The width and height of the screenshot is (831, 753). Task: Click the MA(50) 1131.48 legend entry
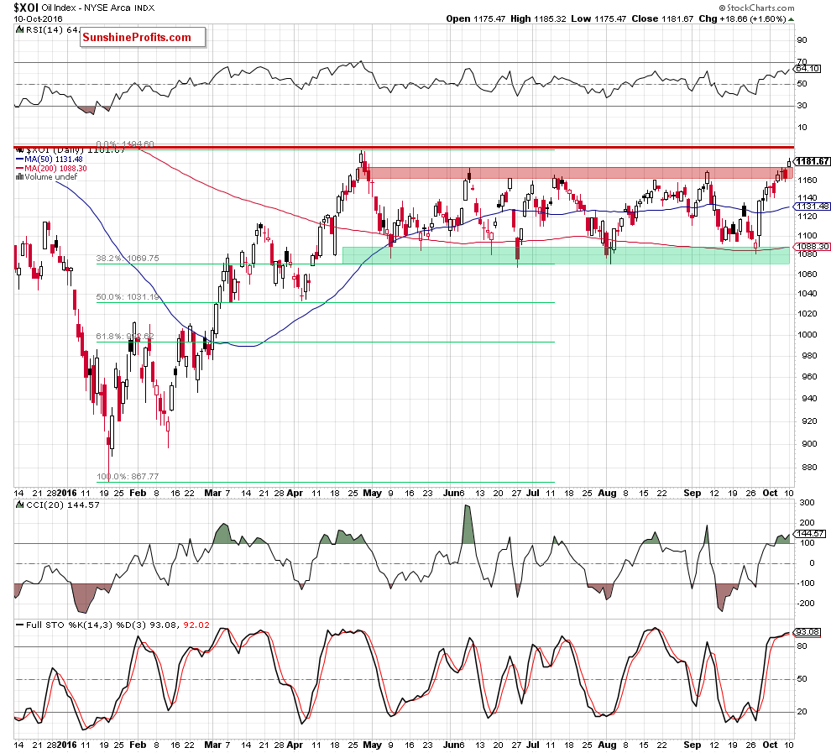(x=50, y=159)
